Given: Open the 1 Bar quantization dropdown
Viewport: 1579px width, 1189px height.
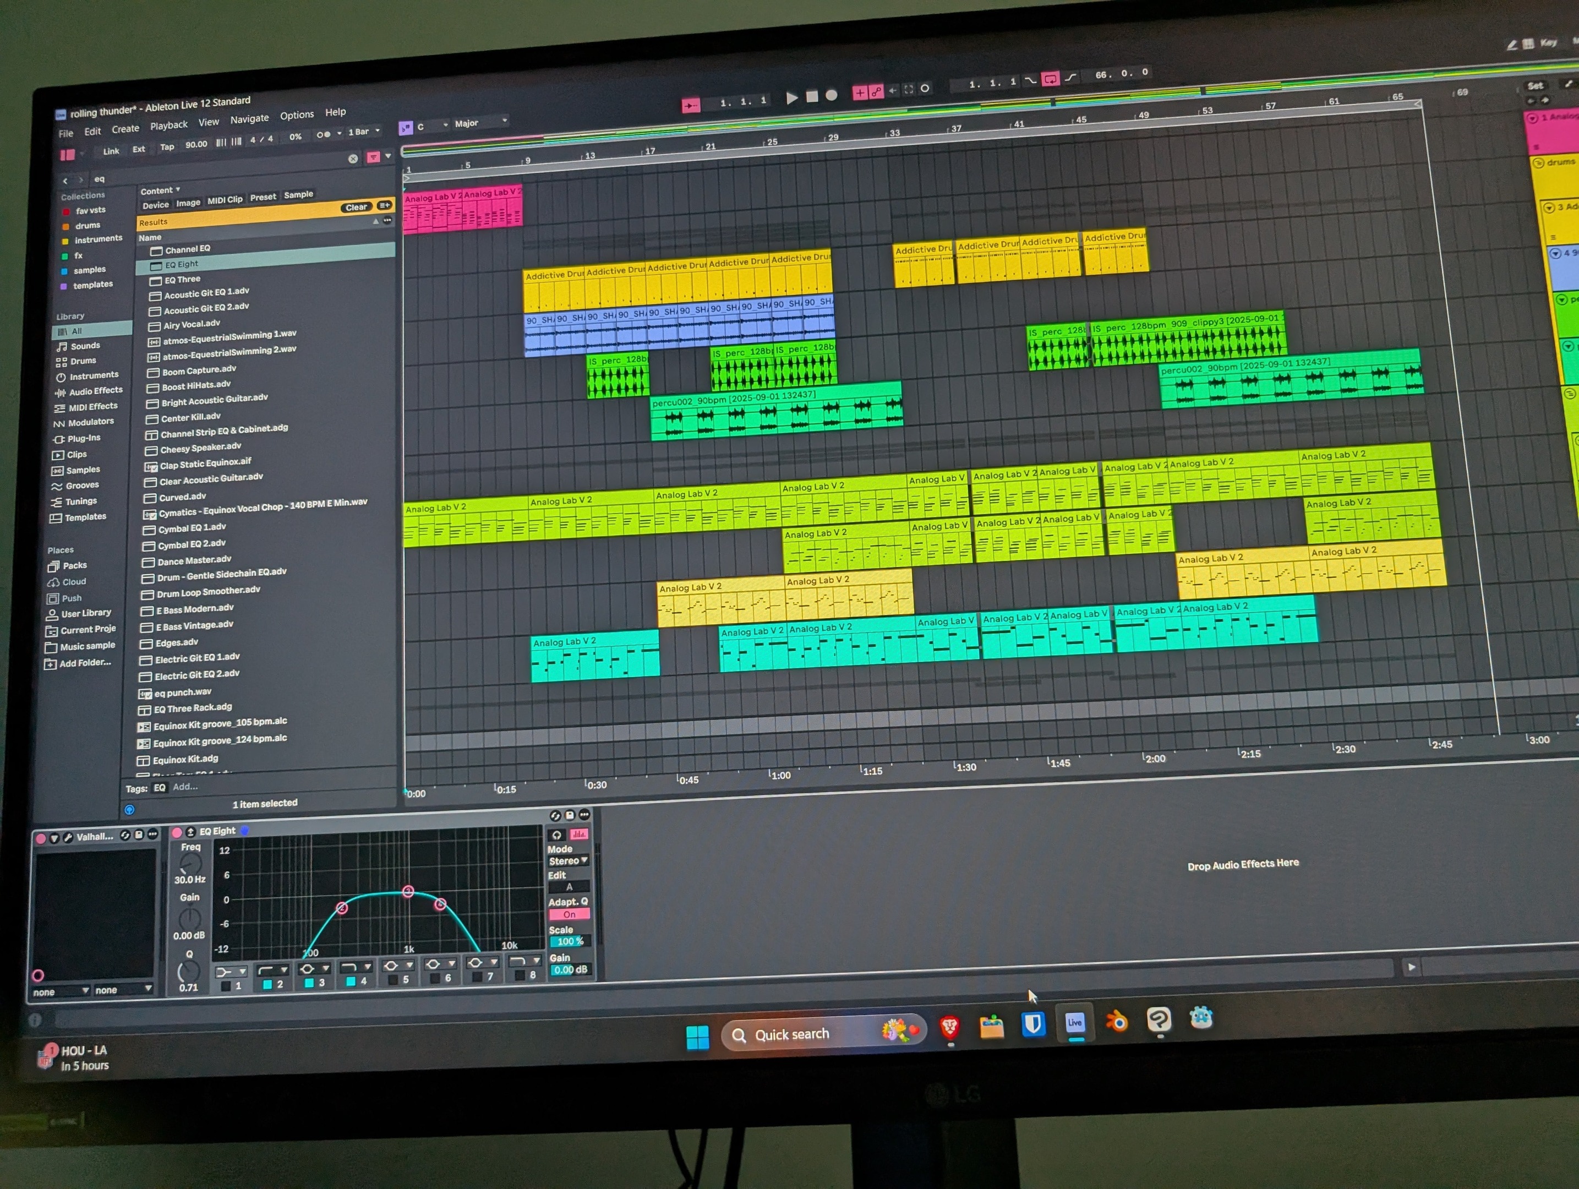Looking at the screenshot, I should click(363, 132).
